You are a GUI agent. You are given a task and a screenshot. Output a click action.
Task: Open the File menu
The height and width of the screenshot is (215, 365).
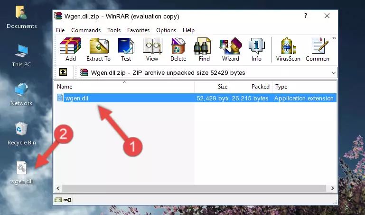[x=60, y=30]
